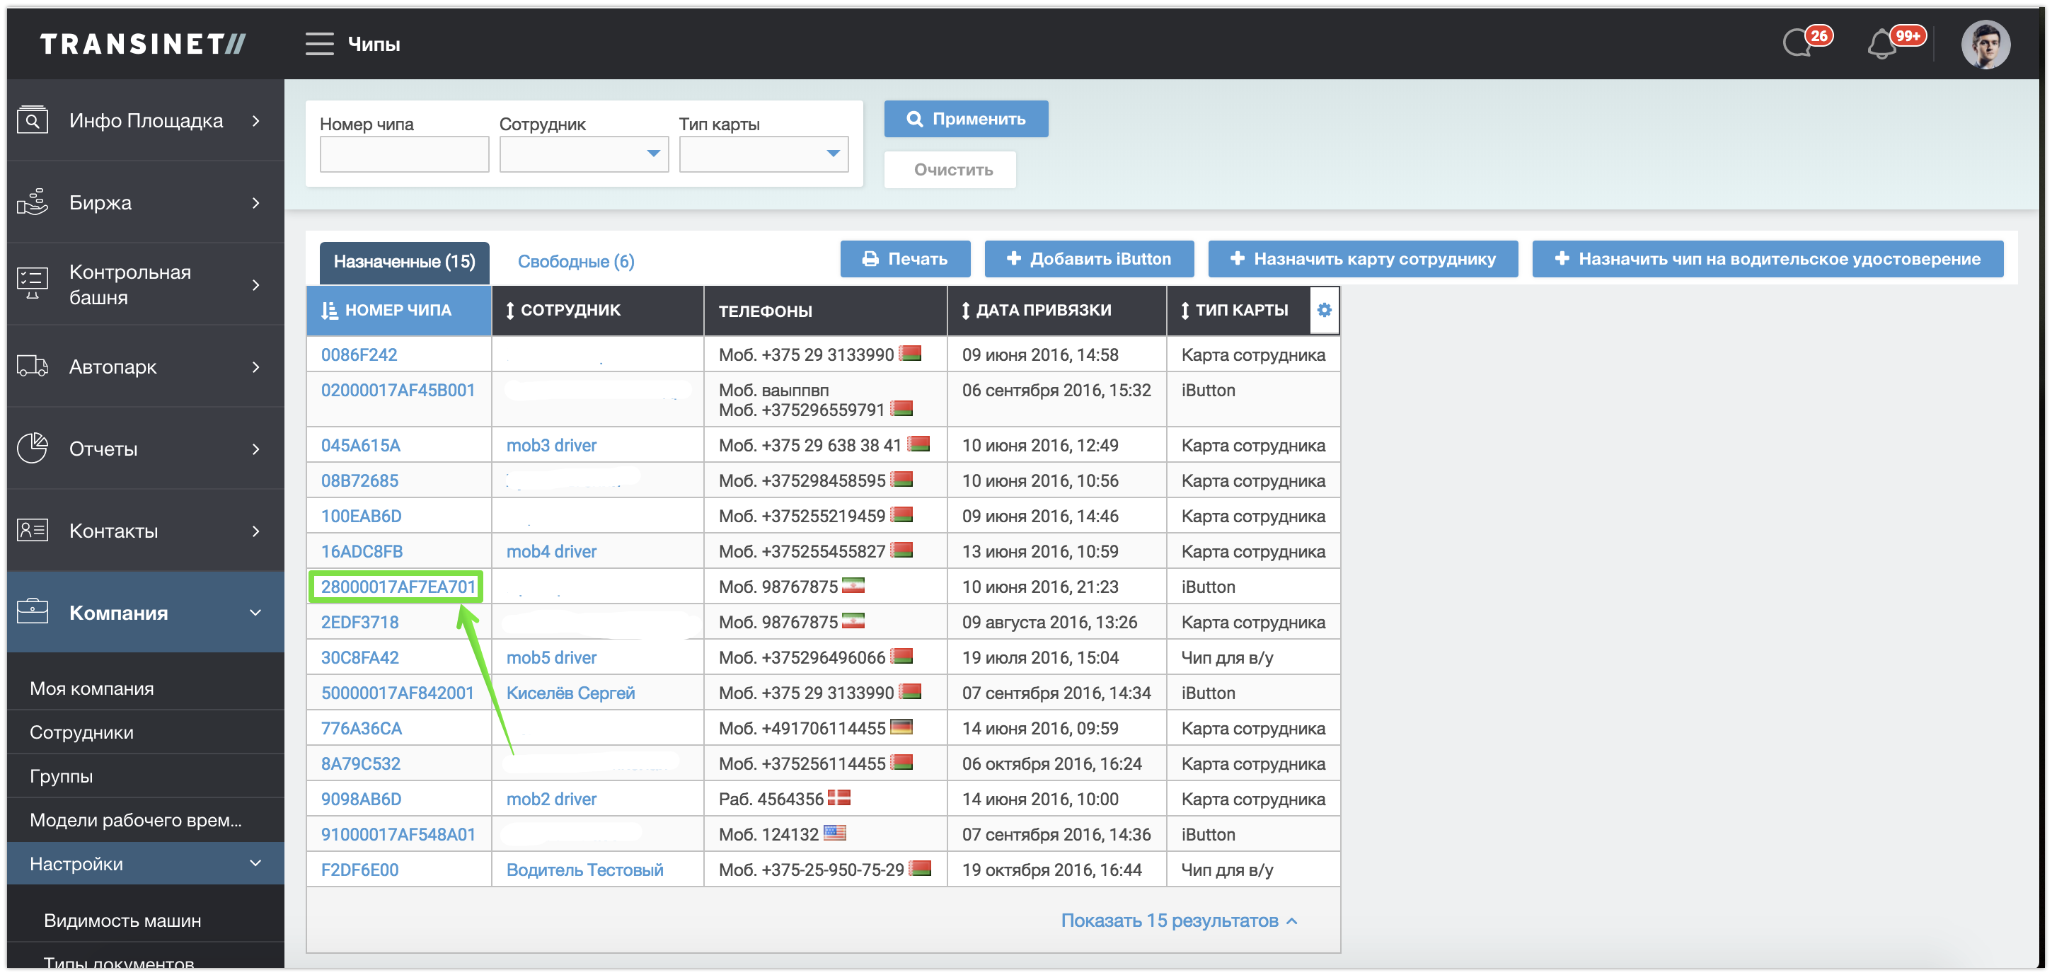Switch to Назначенные (15) tab
The height and width of the screenshot is (975, 2052).
pos(404,262)
